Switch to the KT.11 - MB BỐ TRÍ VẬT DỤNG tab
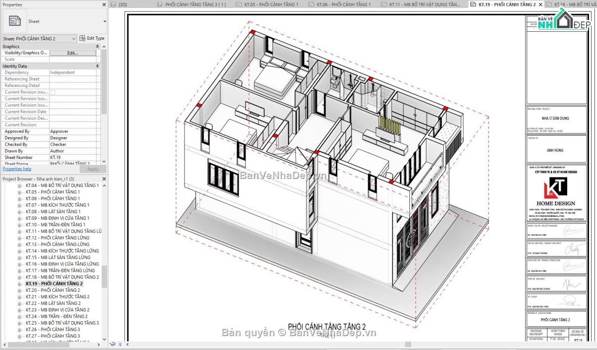The width and height of the screenshot is (597, 350). (x=424, y=4)
